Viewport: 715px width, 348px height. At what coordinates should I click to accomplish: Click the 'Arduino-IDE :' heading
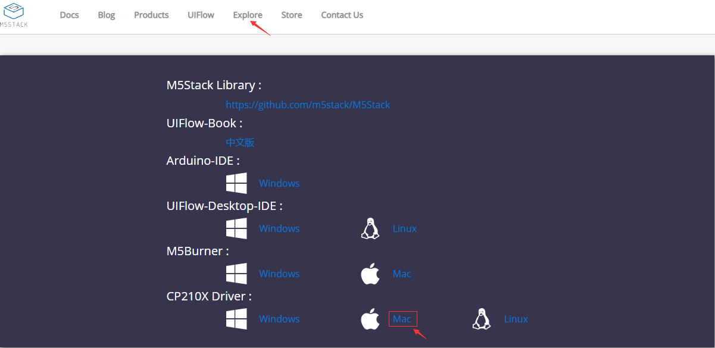[203, 161]
